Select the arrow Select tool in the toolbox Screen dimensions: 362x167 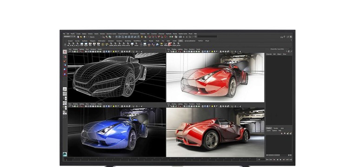point(65,51)
